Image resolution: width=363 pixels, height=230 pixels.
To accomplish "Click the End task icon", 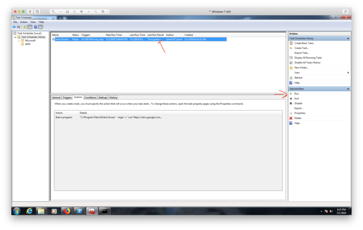I will [x=291, y=98].
